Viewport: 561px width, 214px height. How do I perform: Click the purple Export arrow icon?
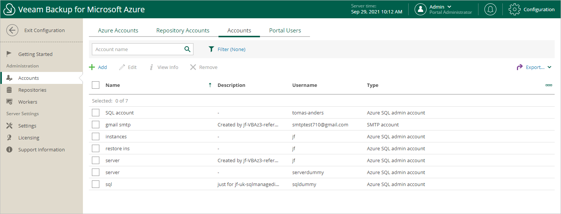click(x=520, y=67)
